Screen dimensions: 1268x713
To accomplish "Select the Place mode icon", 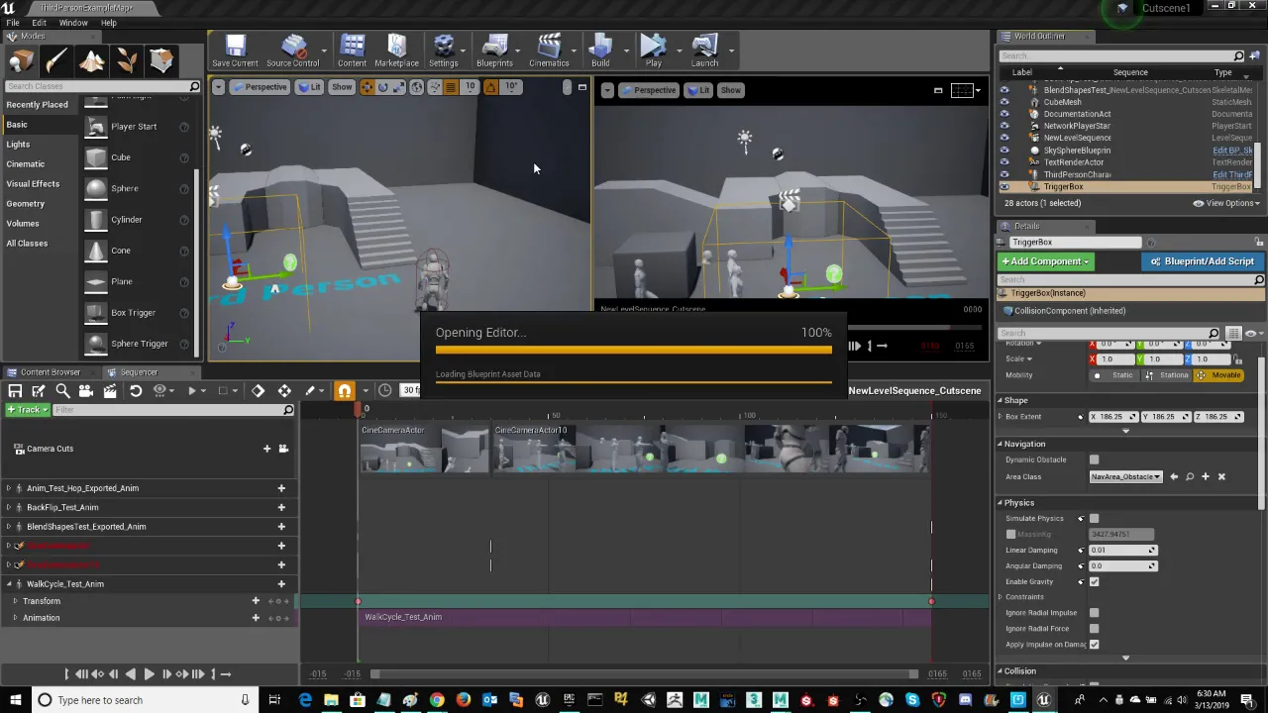I will coord(21,61).
